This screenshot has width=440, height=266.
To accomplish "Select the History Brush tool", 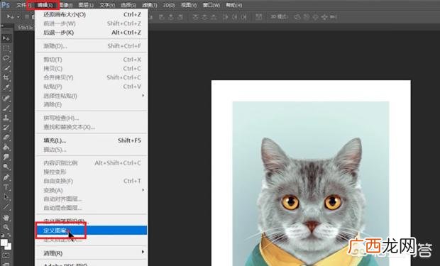I will pos(6,128).
